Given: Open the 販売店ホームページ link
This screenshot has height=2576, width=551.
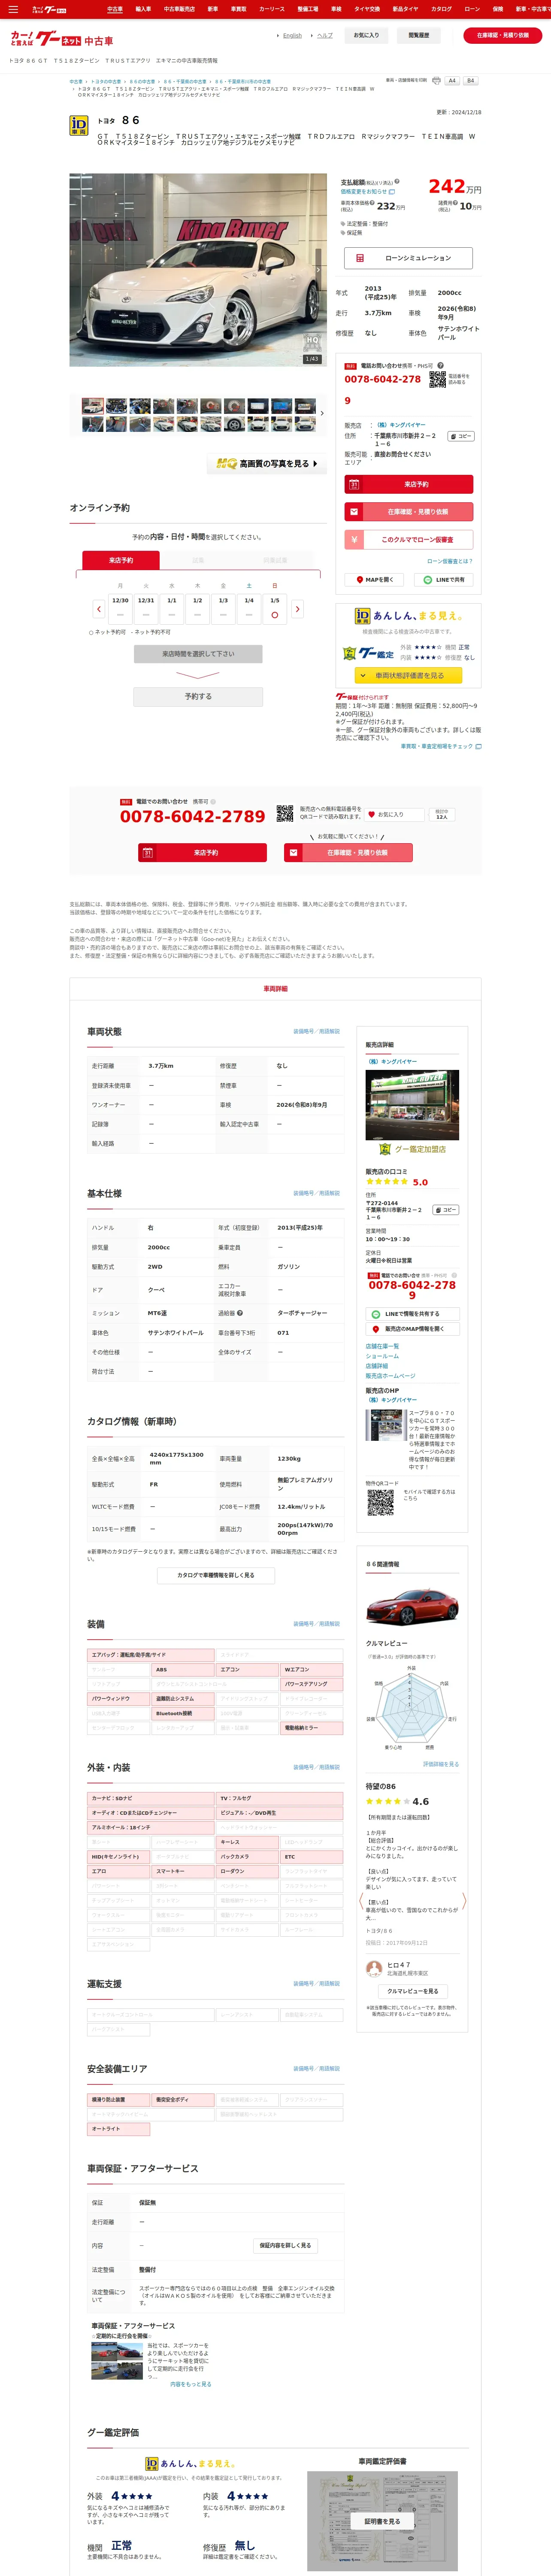Looking at the screenshot, I should [x=390, y=1375].
